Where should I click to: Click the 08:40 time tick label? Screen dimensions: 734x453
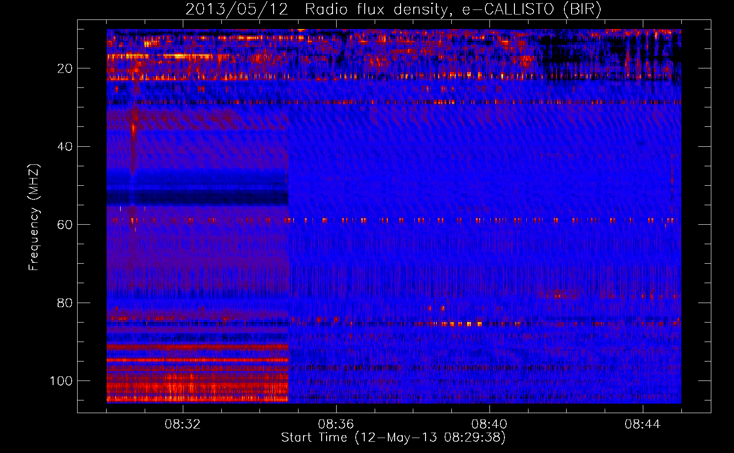click(489, 424)
